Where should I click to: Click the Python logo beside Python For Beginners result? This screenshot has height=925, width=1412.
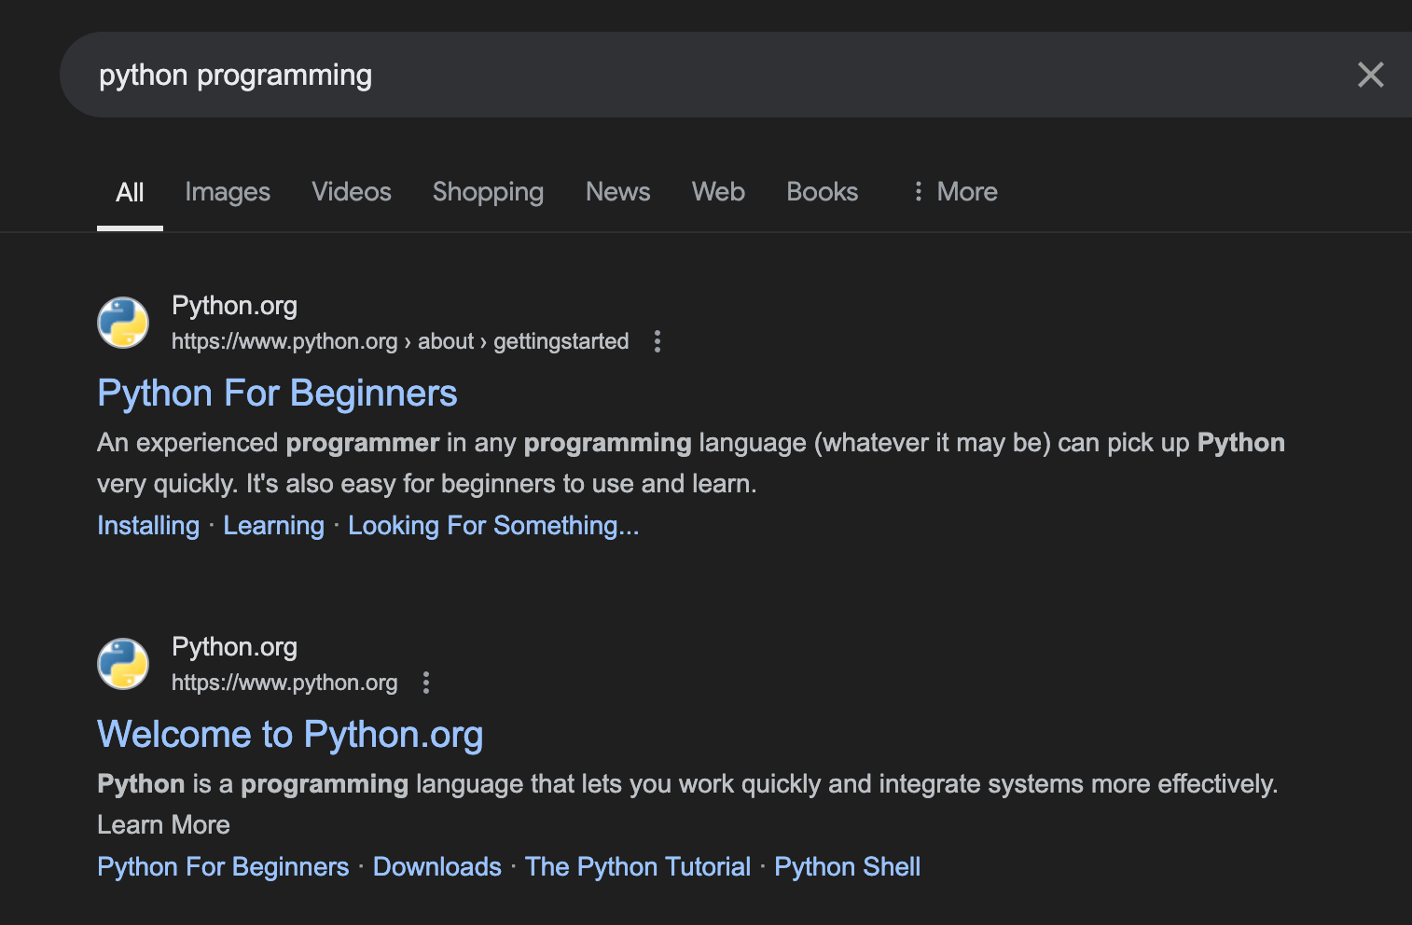click(123, 323)
